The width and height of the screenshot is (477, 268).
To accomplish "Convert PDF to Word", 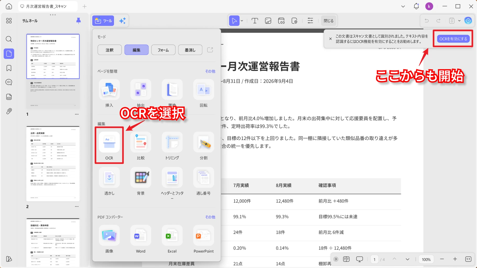I will tap(141, 239).
